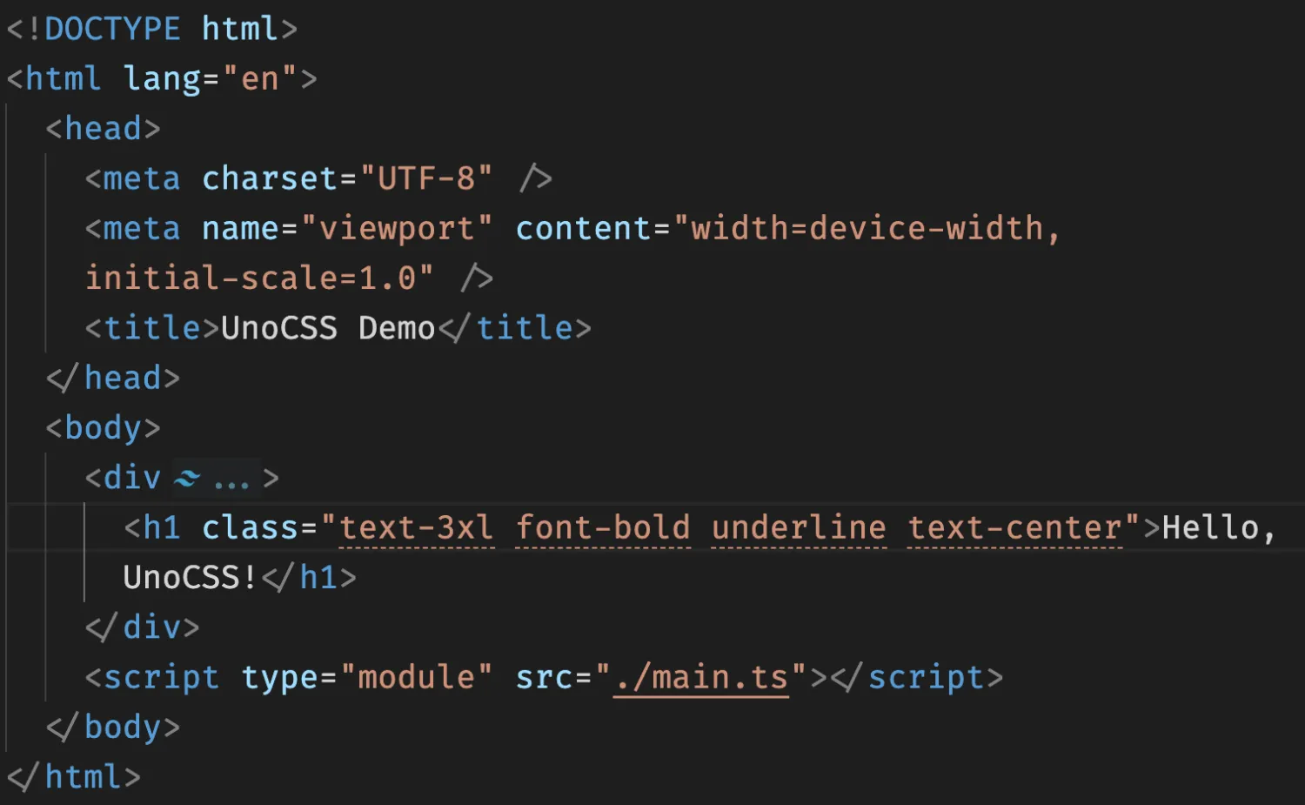Screen dimensions: 1305x805
Task: Place cursor on "en" lang value
Action: pos(259,79)
